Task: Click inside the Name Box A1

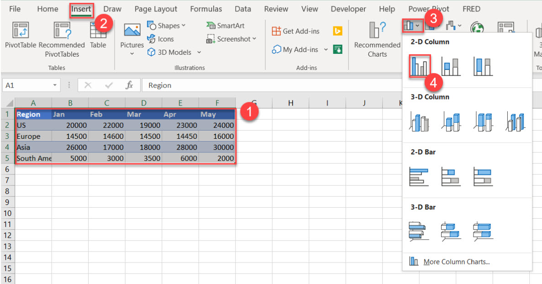Action: pyautogui.click(x=26, y=85)
